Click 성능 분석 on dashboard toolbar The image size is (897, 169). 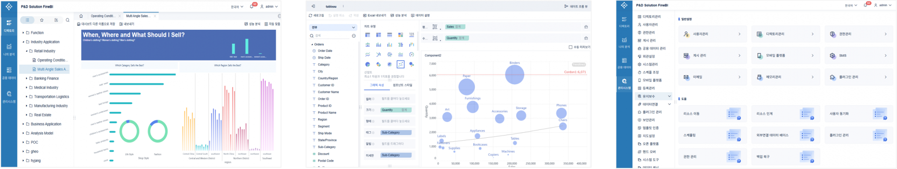coord(252,24)
